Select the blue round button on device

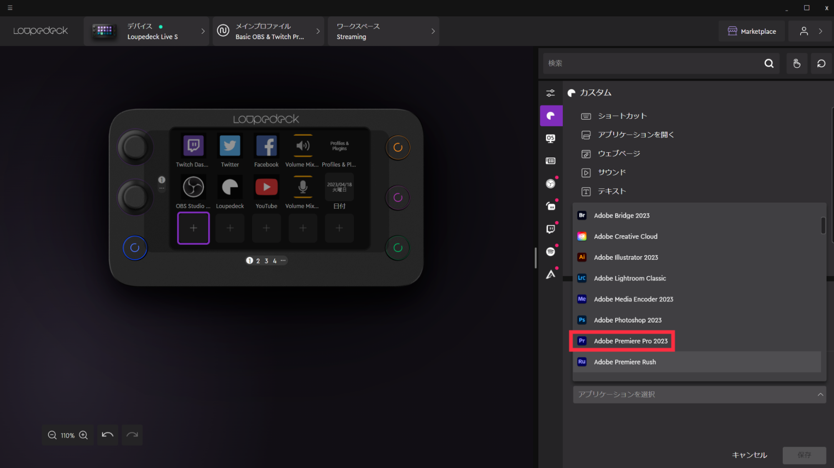pos(135,248)
